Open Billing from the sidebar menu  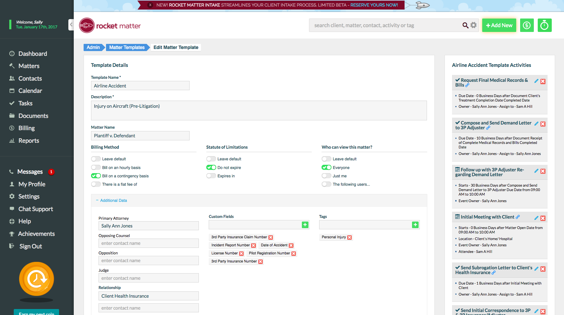[x=27, y=128]
